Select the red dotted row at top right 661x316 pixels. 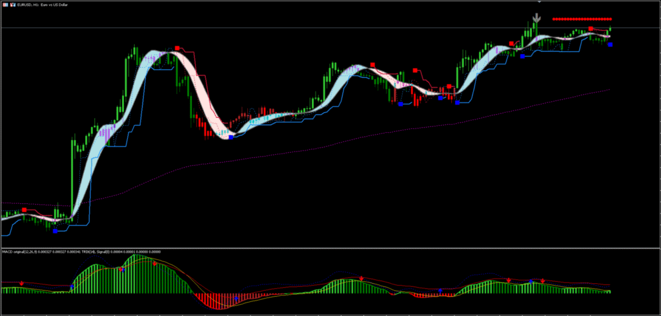581,19
